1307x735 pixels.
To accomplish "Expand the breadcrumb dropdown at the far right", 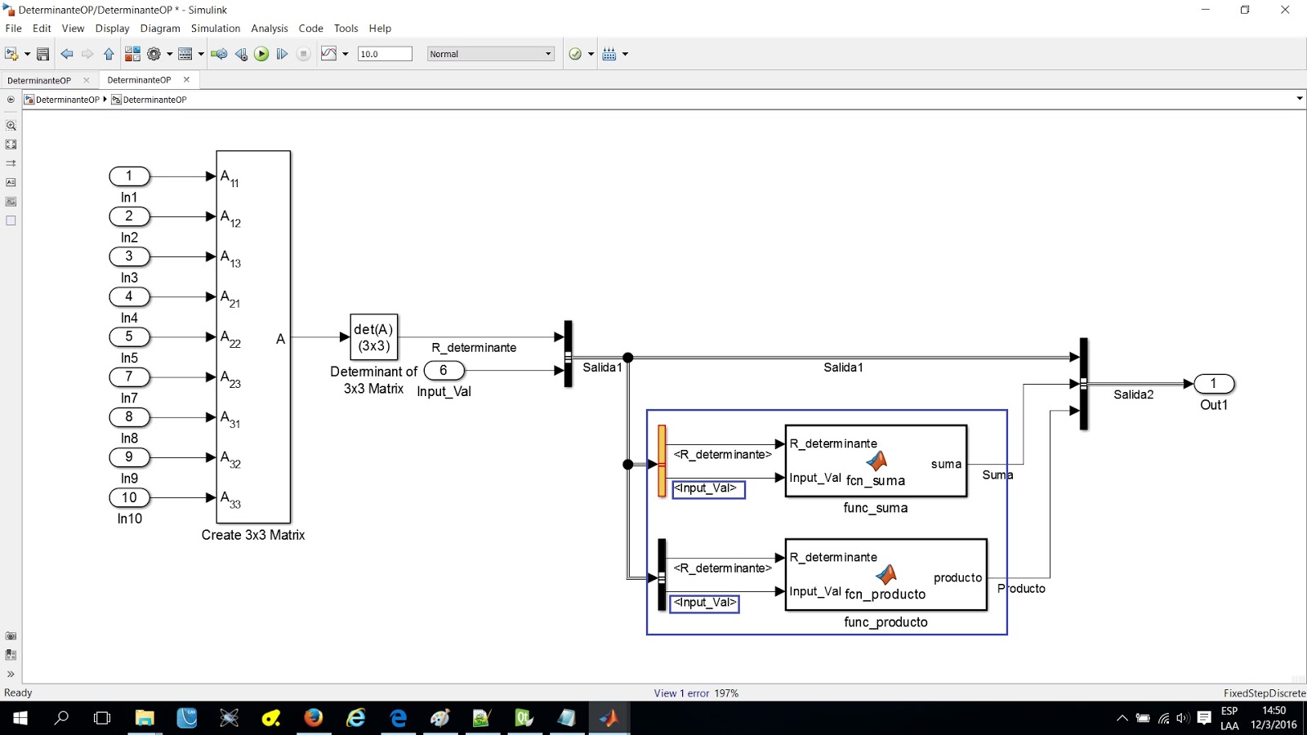I will [1299, 99].
